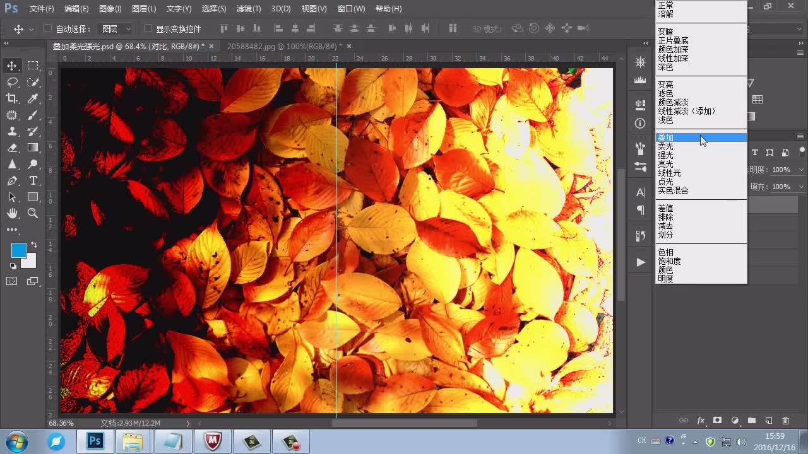Choose 柔光 (Soft Light) blend mode
808x454 pixels.
coord(665,146)
